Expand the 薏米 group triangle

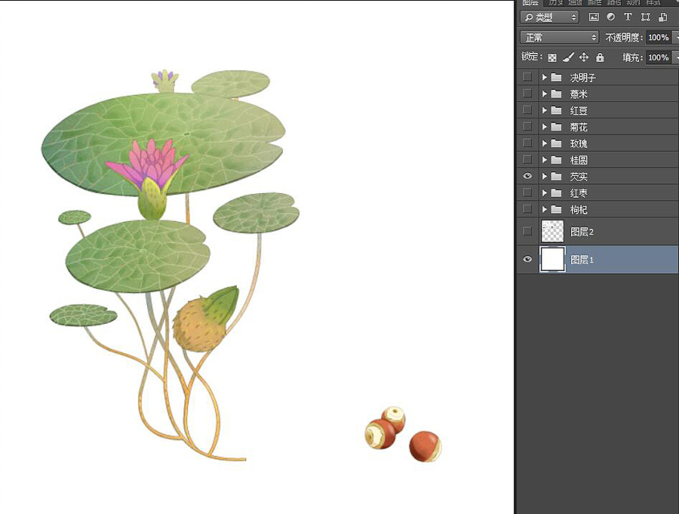coord(544,94)
